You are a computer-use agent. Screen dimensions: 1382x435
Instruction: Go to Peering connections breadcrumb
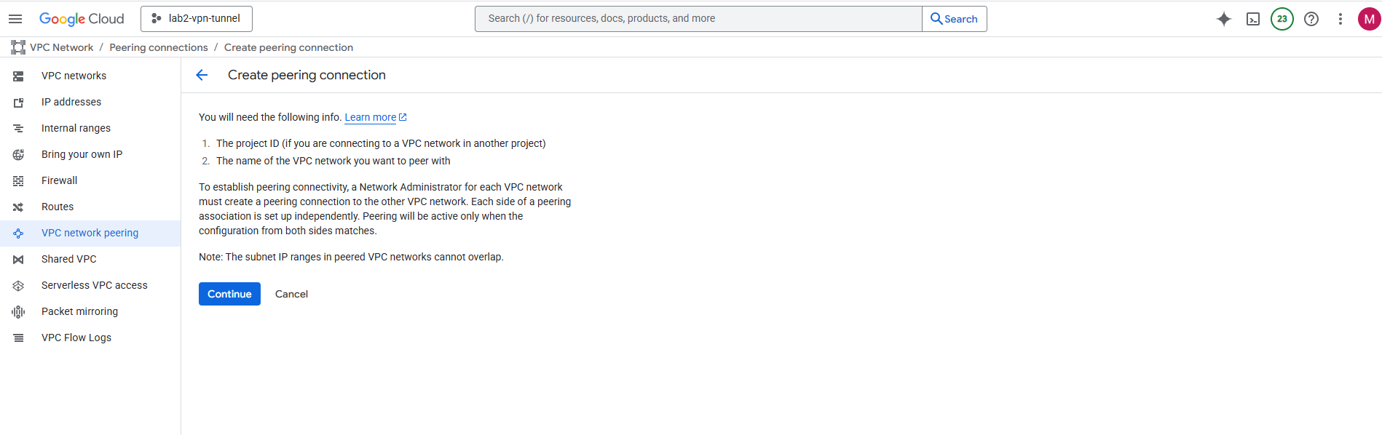(159, 47)
